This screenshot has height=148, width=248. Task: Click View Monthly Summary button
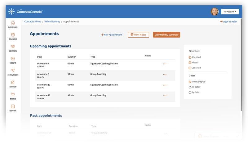point(166,35)
